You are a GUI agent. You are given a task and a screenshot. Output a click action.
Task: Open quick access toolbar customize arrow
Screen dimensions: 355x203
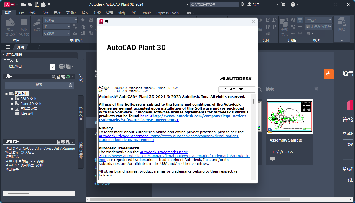coord(49,4)
